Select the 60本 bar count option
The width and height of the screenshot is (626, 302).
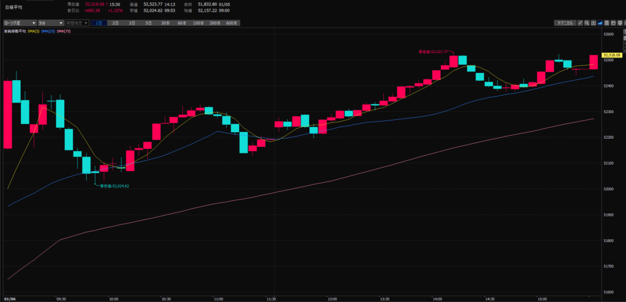pos(182,23)
